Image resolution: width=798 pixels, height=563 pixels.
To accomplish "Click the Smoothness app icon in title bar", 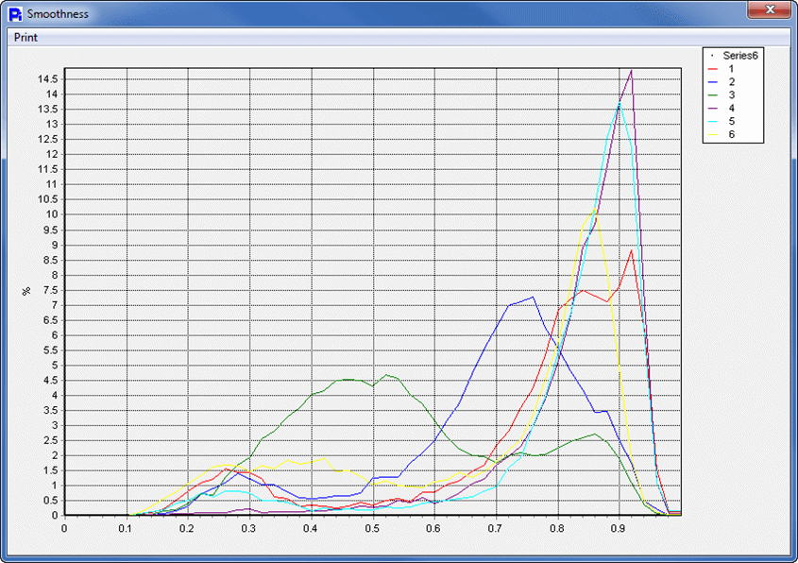I will click(x=14, y=13).
